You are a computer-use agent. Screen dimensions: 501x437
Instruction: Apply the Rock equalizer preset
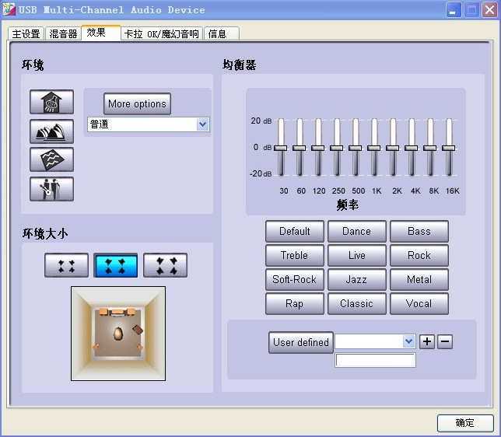(x=419, y=255)
